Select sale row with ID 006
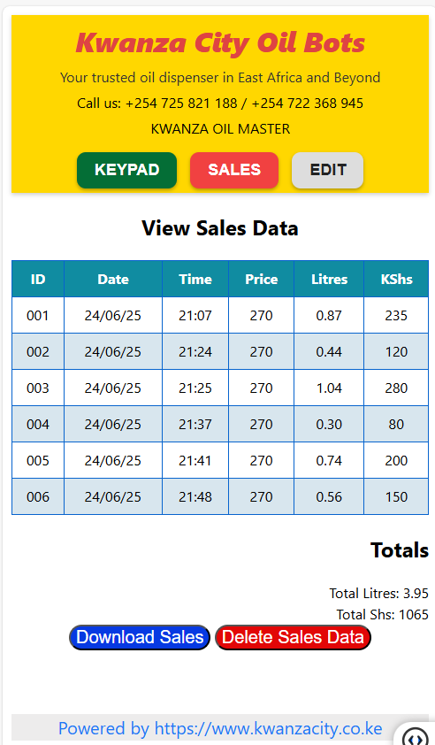 [220, 496]
